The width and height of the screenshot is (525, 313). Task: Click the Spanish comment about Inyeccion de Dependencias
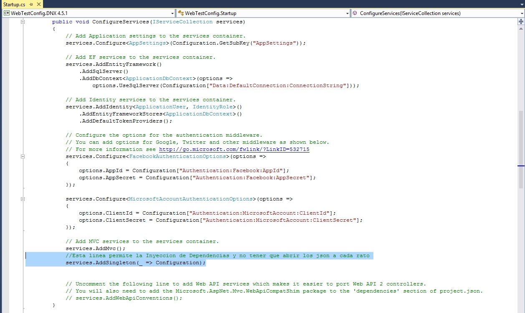(218, 255)
